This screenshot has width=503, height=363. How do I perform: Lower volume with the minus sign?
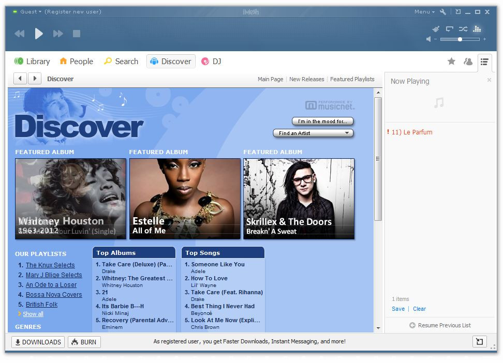click(435, 39)
